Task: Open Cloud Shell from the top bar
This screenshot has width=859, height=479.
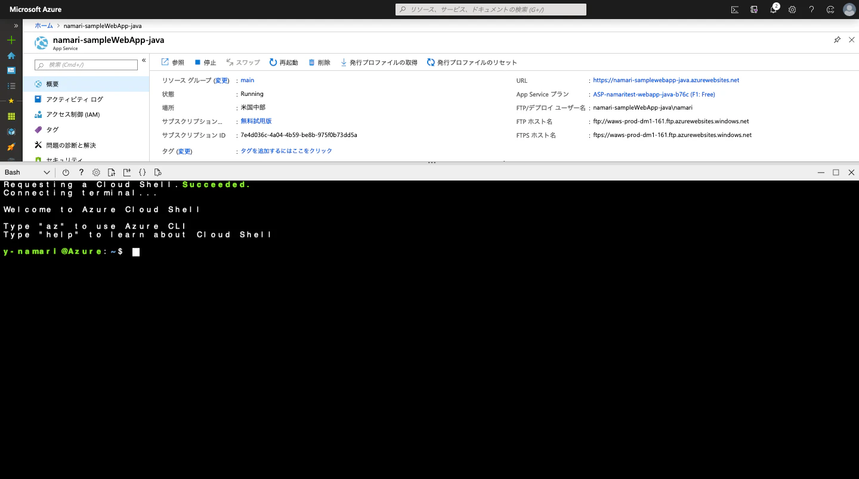Action: (x=735, y=10)
